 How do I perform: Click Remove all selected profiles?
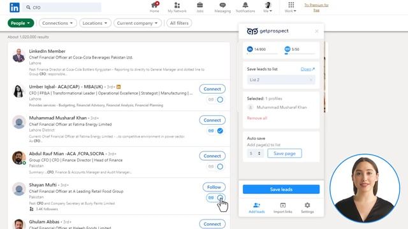pyautogui.click(x=257, y=118)
